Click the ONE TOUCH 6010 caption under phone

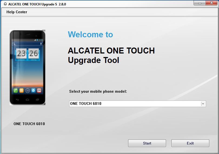(x=29, y=124)
